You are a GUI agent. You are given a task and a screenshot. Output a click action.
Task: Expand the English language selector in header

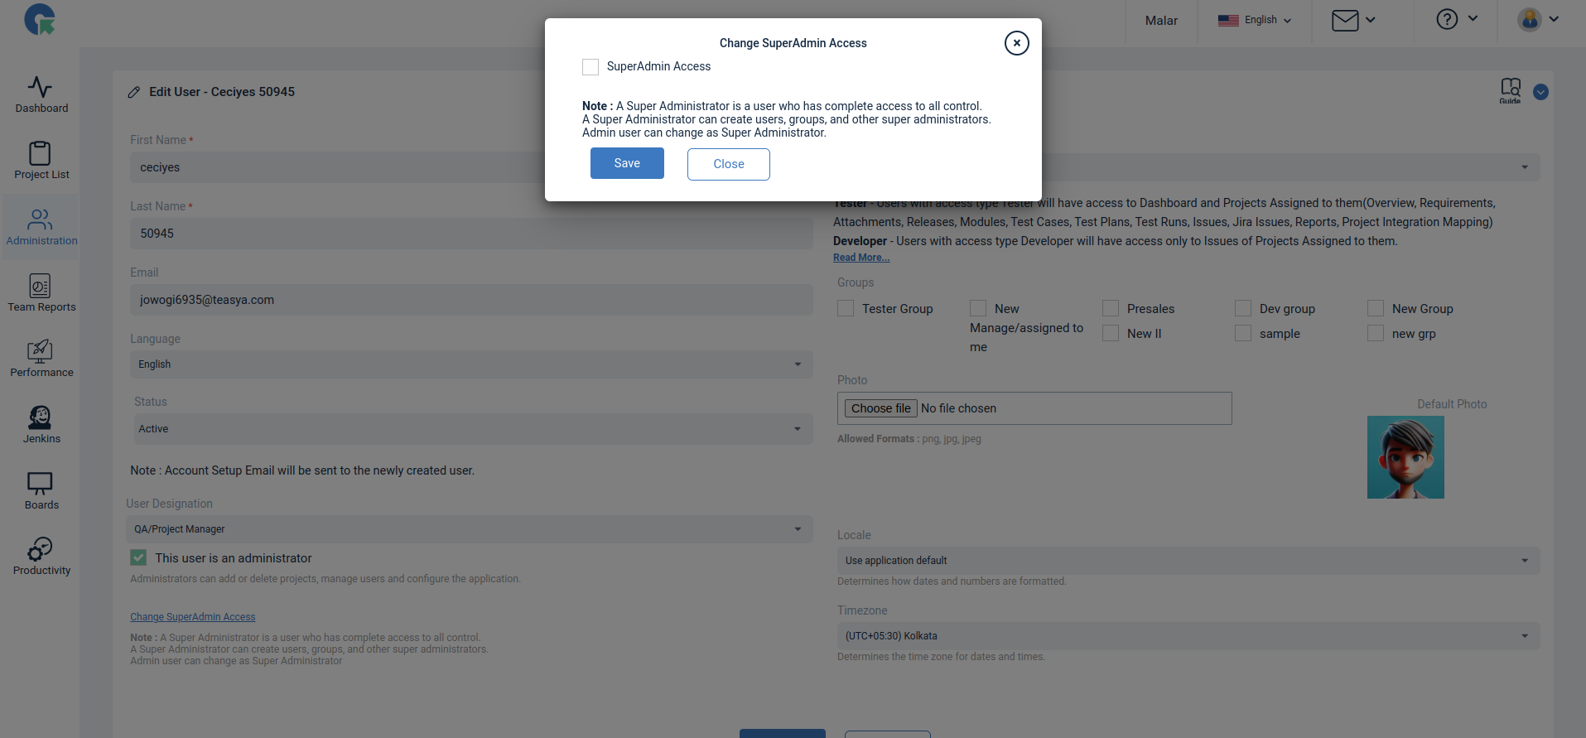point(1255,20)
